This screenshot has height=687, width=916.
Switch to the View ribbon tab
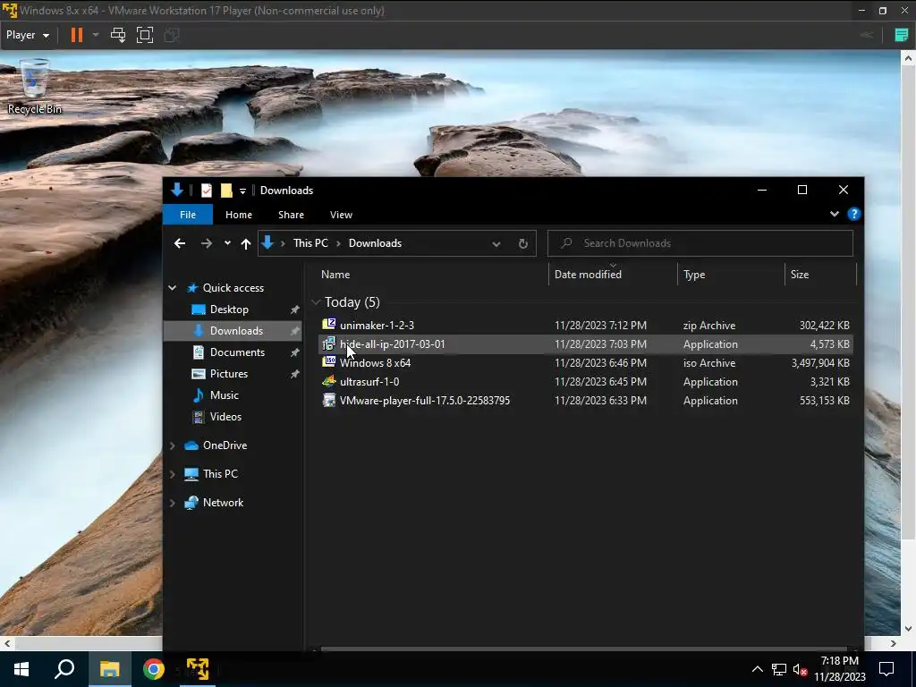341,215
